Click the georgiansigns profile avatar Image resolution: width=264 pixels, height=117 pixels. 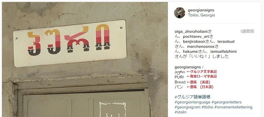point(180,13)
